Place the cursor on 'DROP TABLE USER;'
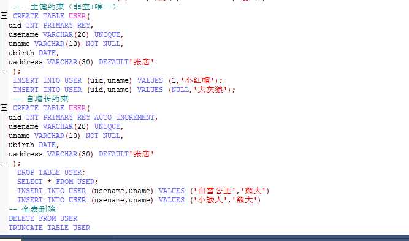This screenshot has width=409, height=241. pyautogui.click(x=51, y=172)
